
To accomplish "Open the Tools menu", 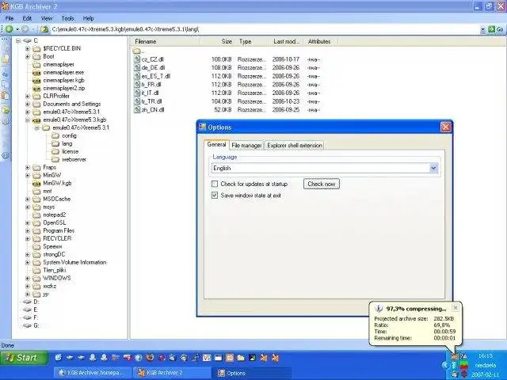I will [67, 18].
